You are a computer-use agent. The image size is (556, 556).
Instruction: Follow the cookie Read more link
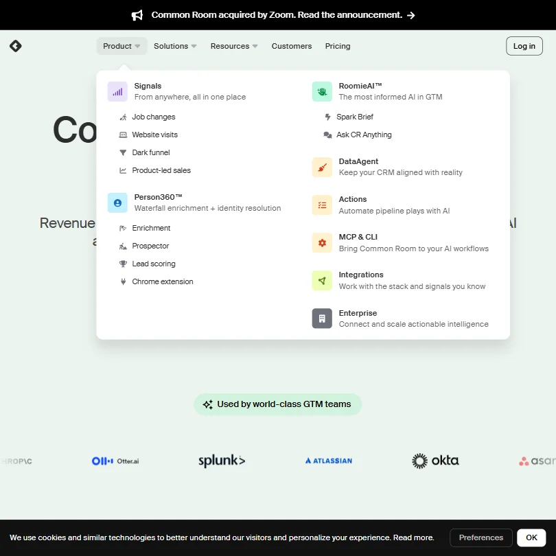click(413, 537)
